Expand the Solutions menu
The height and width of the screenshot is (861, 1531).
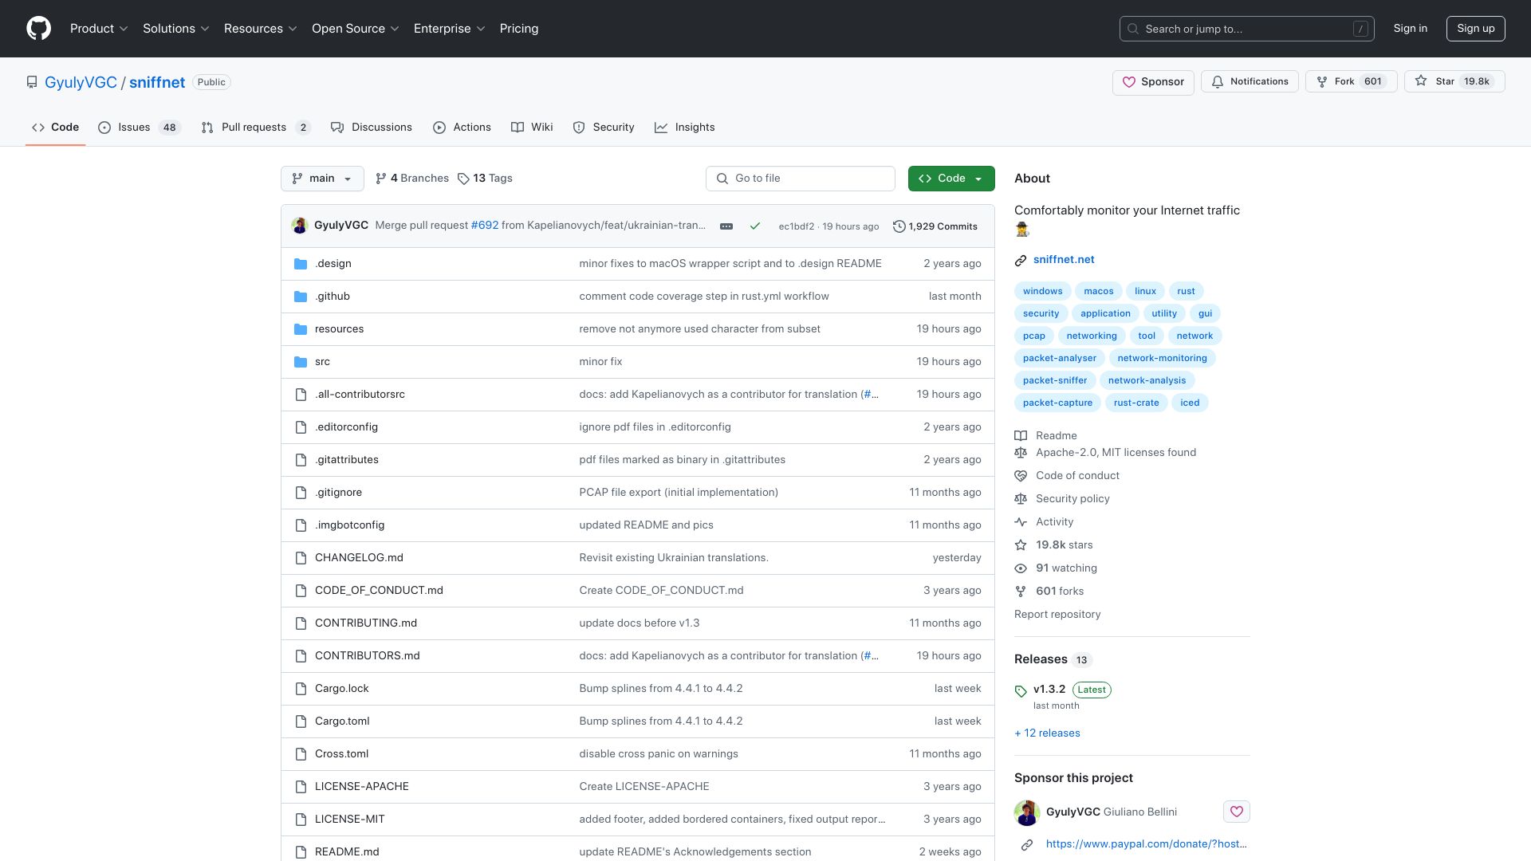(176, 29)
